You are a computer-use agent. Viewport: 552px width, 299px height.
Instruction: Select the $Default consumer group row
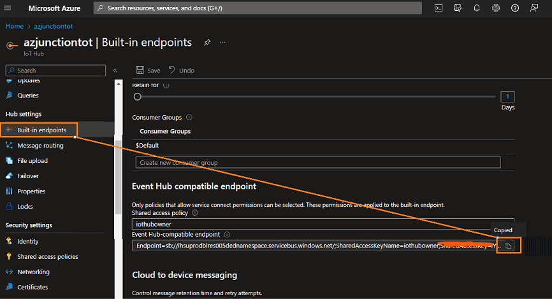323,146
